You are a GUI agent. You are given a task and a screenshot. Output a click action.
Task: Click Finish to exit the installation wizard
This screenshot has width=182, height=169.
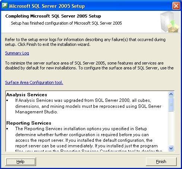161,162
